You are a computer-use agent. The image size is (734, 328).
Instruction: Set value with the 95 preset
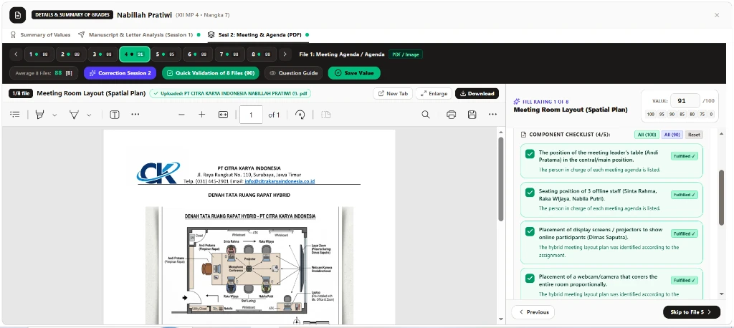662,114
